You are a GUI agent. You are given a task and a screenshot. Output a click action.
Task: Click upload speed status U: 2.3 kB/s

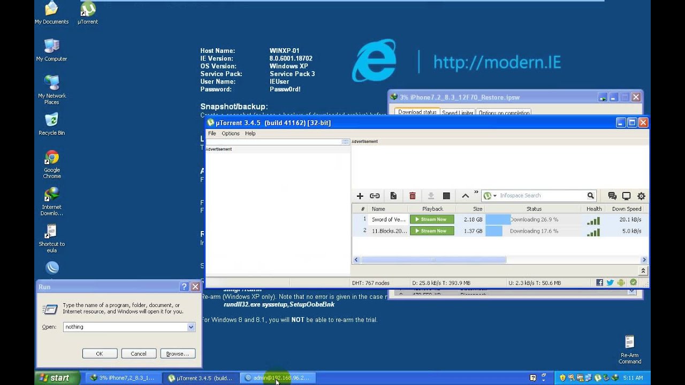tap(535, 283)
